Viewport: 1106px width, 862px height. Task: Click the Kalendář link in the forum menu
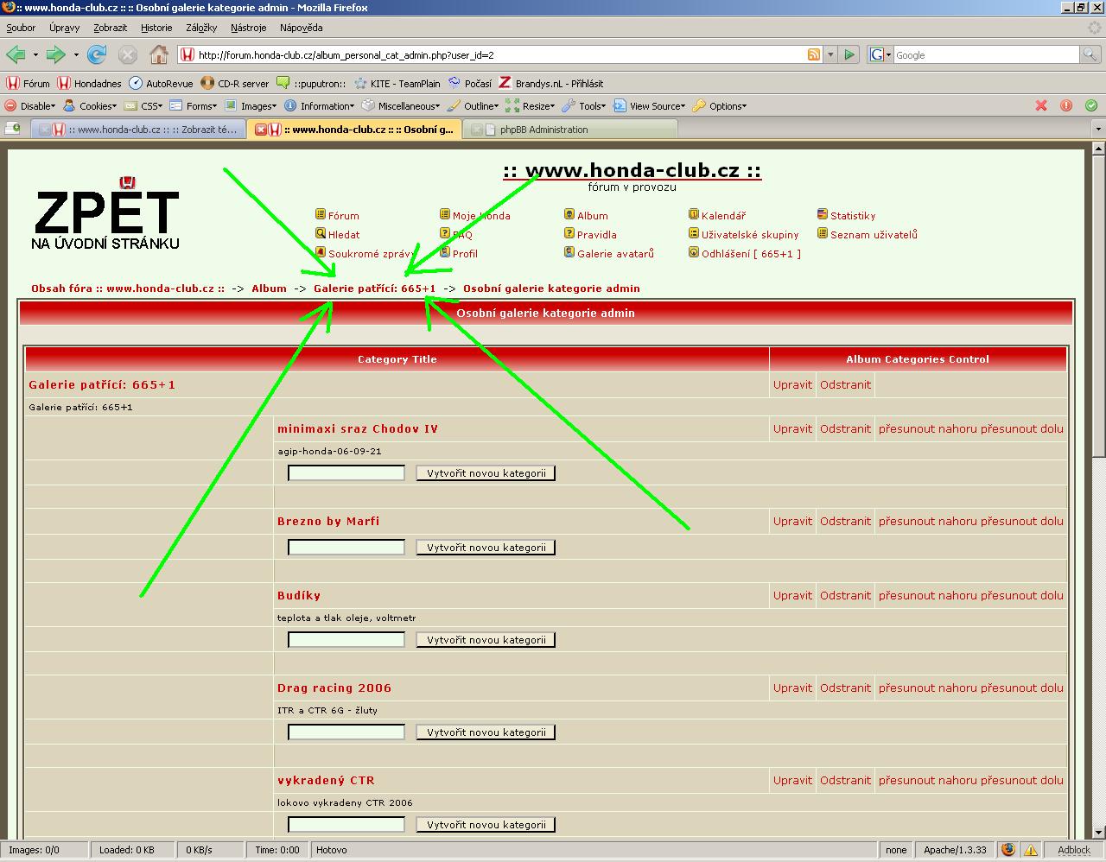point(723,216)
